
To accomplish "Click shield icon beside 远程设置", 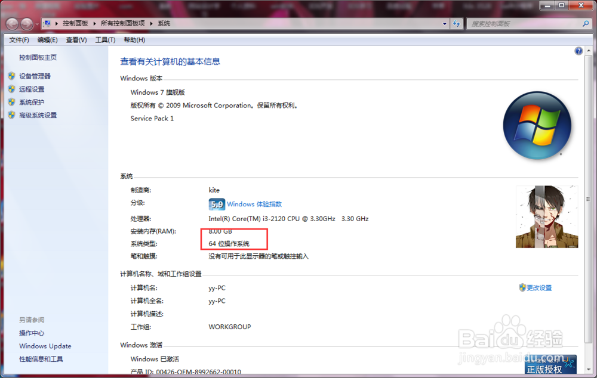I will pos(11,89).
